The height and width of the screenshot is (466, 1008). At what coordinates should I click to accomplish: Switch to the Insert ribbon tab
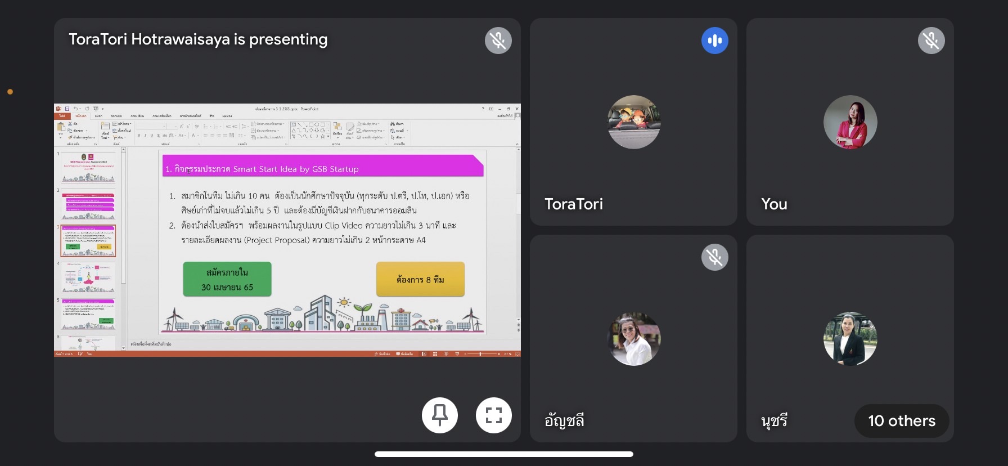(98, 116)
